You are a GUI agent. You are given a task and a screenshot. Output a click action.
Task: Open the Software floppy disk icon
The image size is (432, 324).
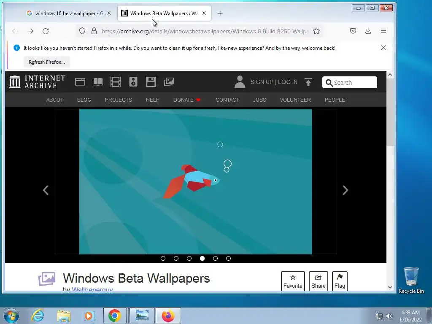click(151, 82)
